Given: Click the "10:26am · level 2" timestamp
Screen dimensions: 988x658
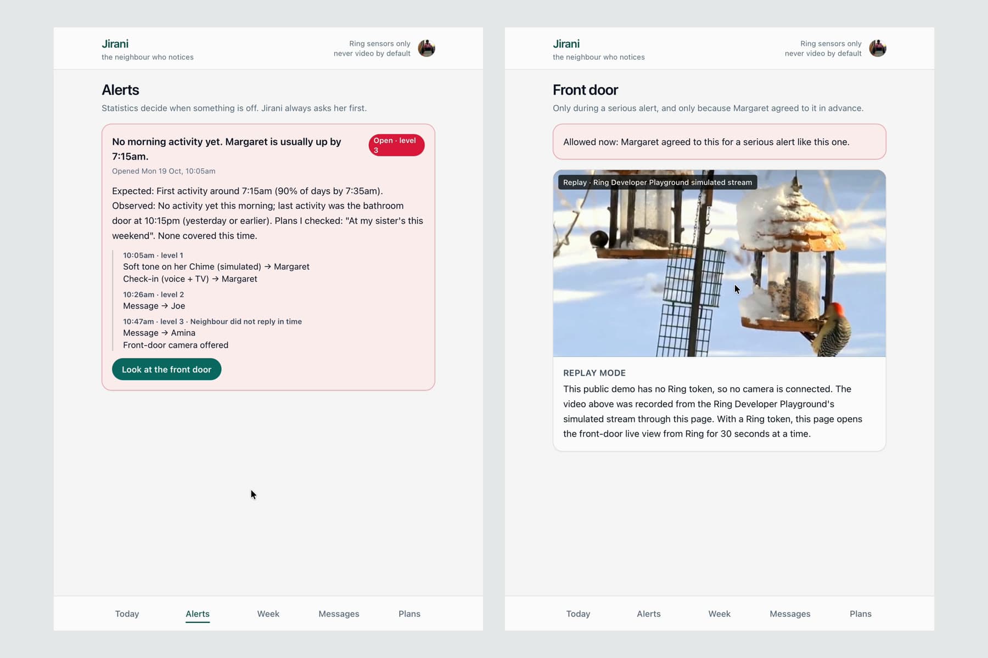Looking at the screenshot, I should point(154,294).
